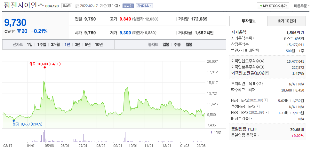Switch to the 호가 10단계 tab
This screenshot has width=311, height=152.
(x=287, y=21)
